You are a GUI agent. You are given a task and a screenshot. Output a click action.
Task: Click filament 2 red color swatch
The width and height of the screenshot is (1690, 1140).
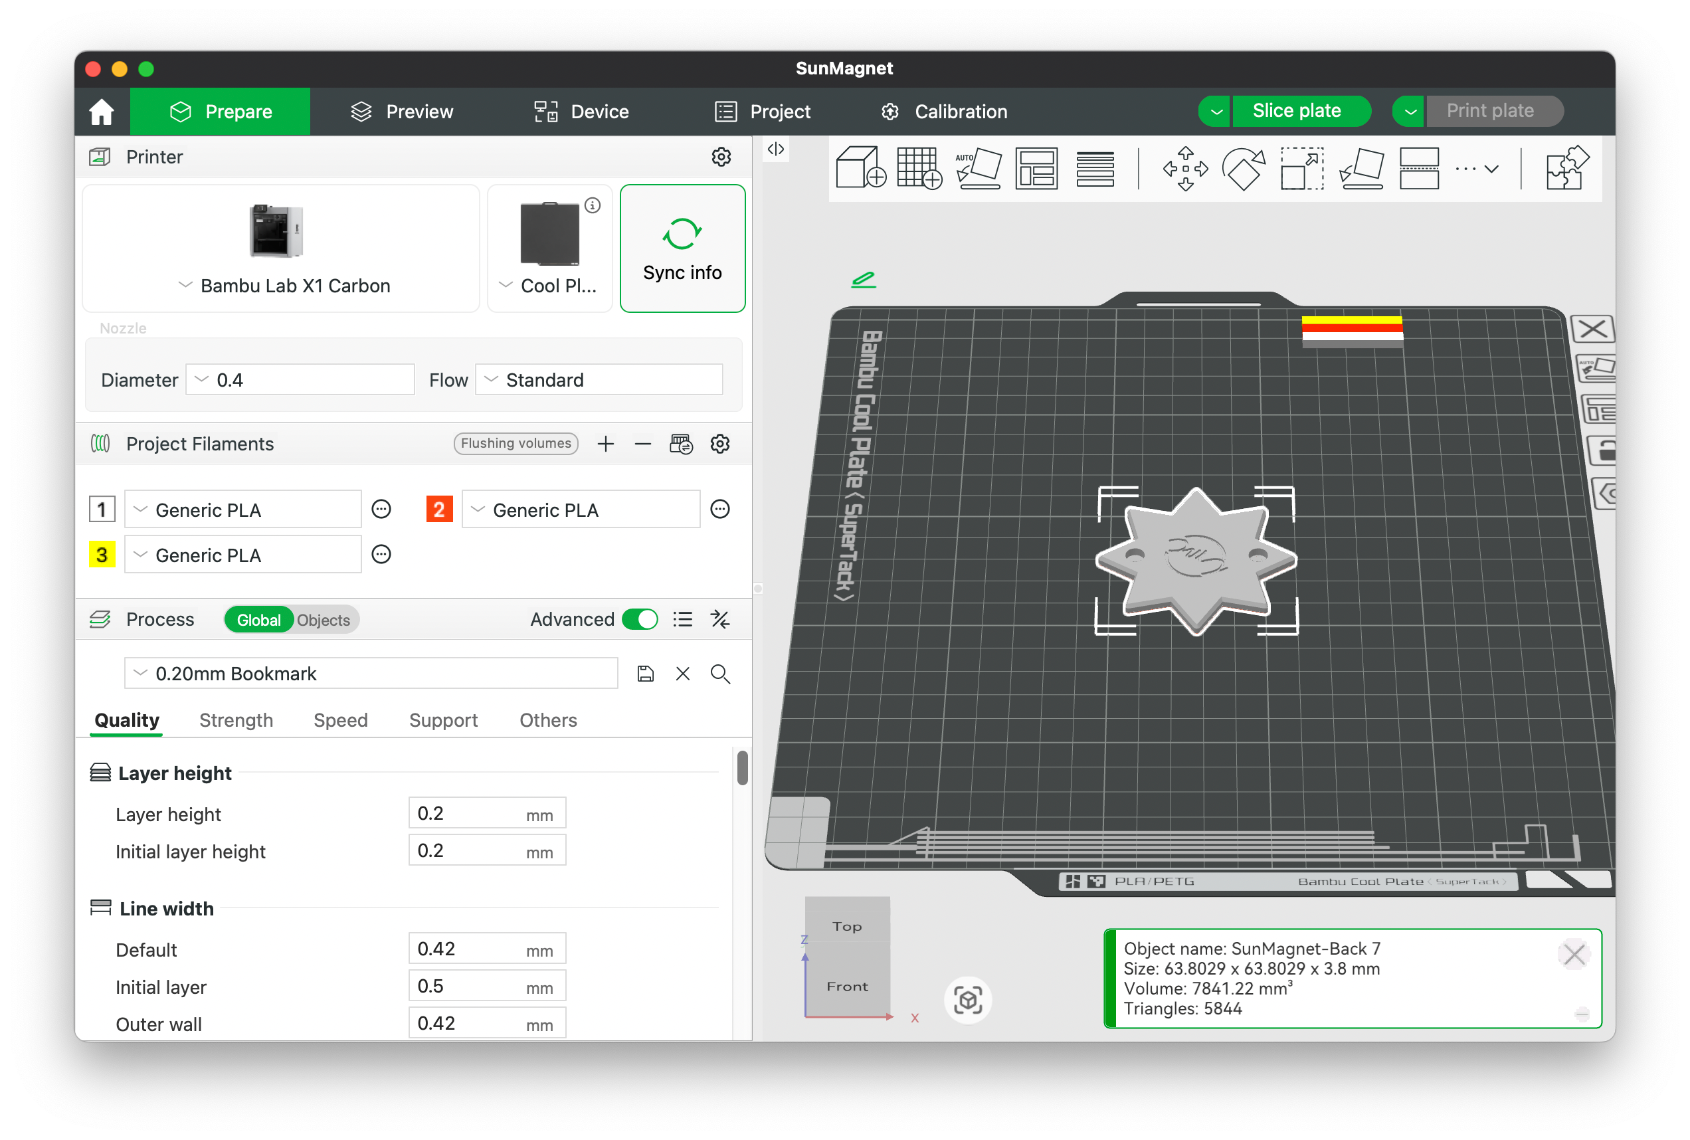click(x=439, y=509)
